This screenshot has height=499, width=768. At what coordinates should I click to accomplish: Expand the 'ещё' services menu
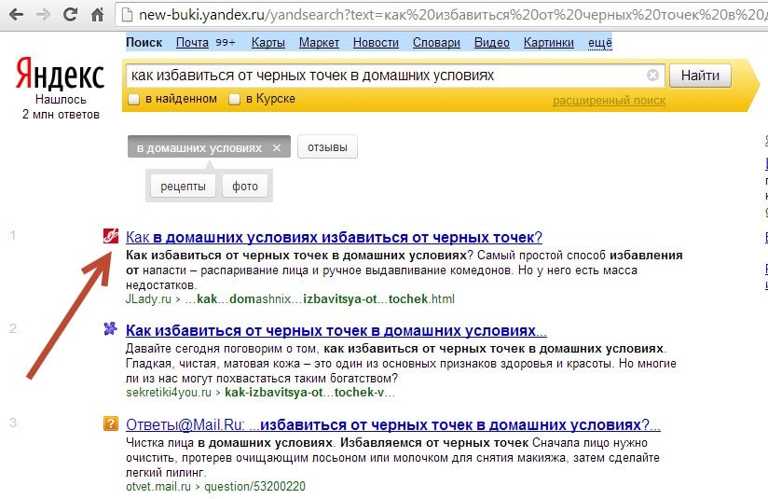[x=599, y=43]
